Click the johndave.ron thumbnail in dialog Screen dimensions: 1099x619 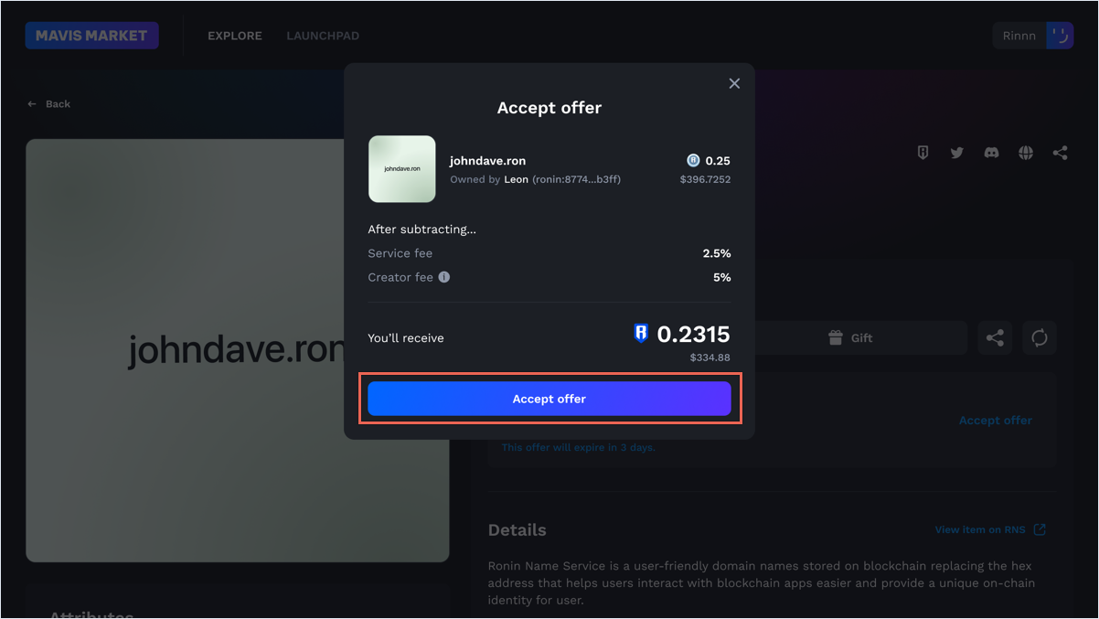point(402,169)
